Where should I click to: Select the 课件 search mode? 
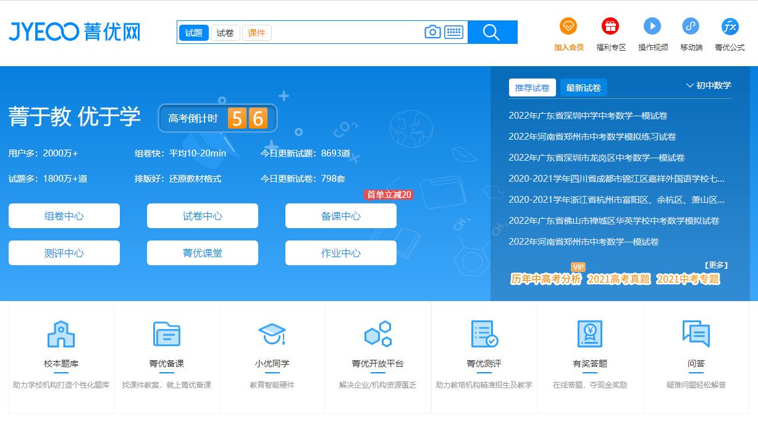click(256, 32)
